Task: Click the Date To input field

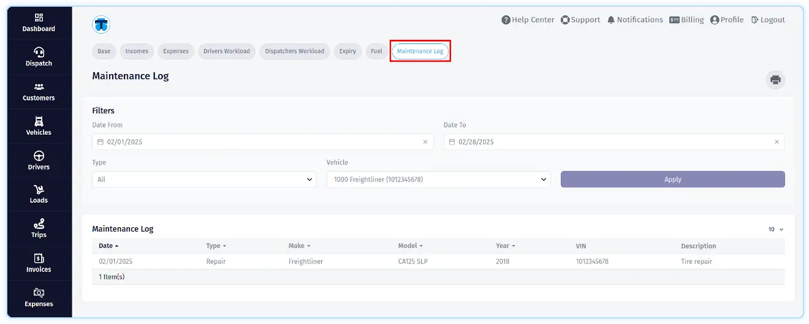Action: 613,142
